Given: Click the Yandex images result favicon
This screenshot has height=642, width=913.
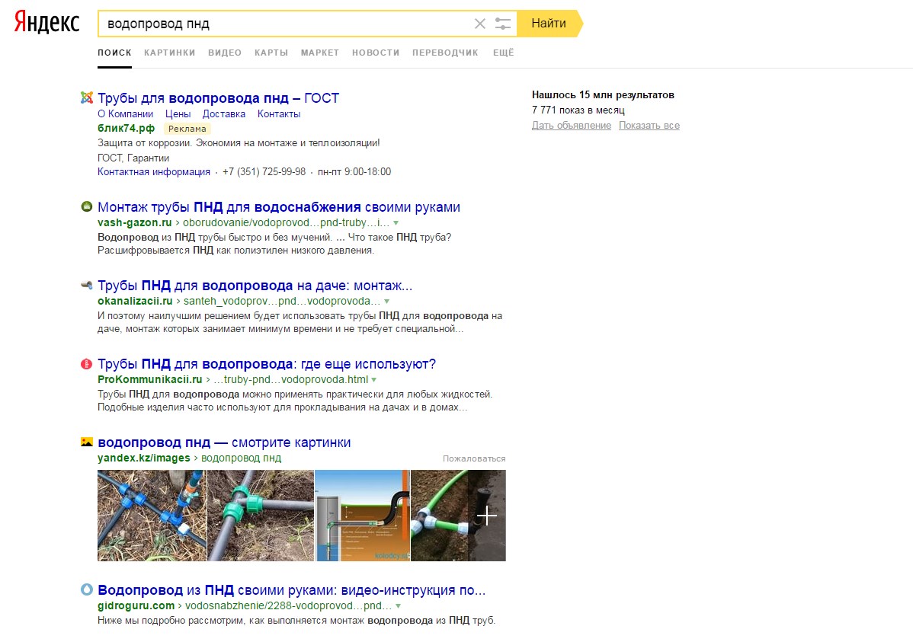Looking at the screenshot, I should tap(87, 442).
